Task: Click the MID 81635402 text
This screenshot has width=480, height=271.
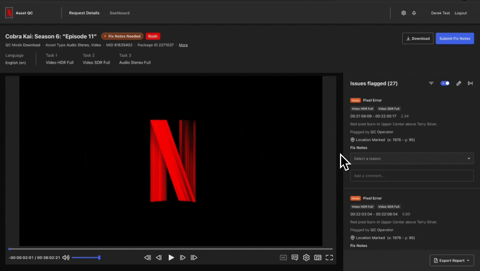Action: click(x=119, y=45)
